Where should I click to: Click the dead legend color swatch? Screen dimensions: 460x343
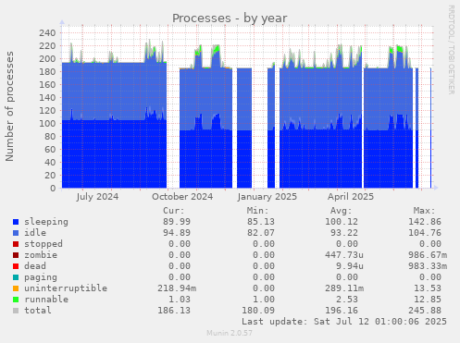[16, 266]
